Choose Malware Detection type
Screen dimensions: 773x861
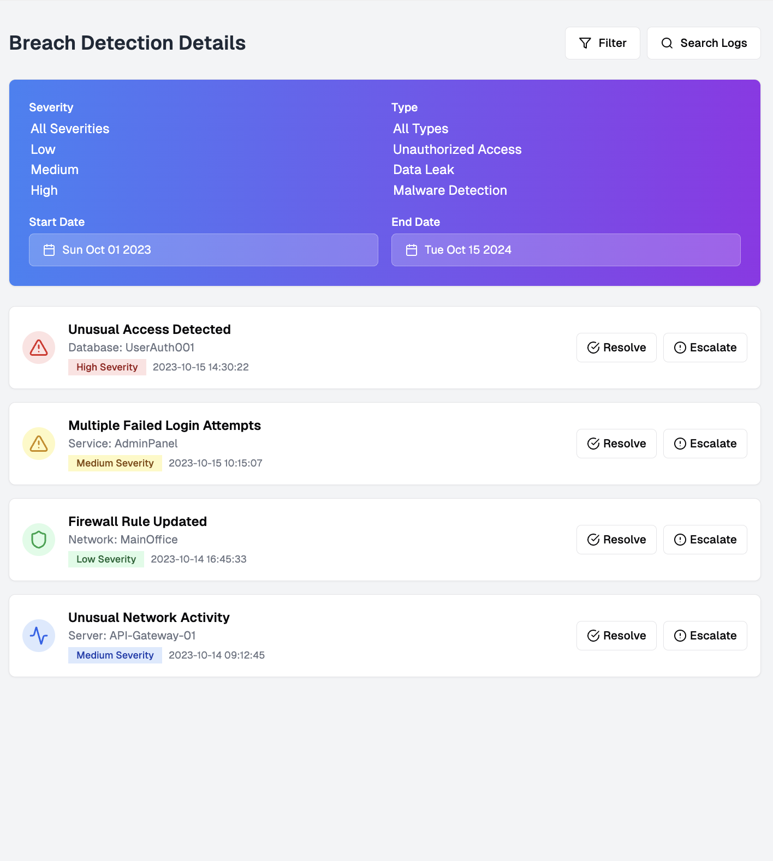450,190
